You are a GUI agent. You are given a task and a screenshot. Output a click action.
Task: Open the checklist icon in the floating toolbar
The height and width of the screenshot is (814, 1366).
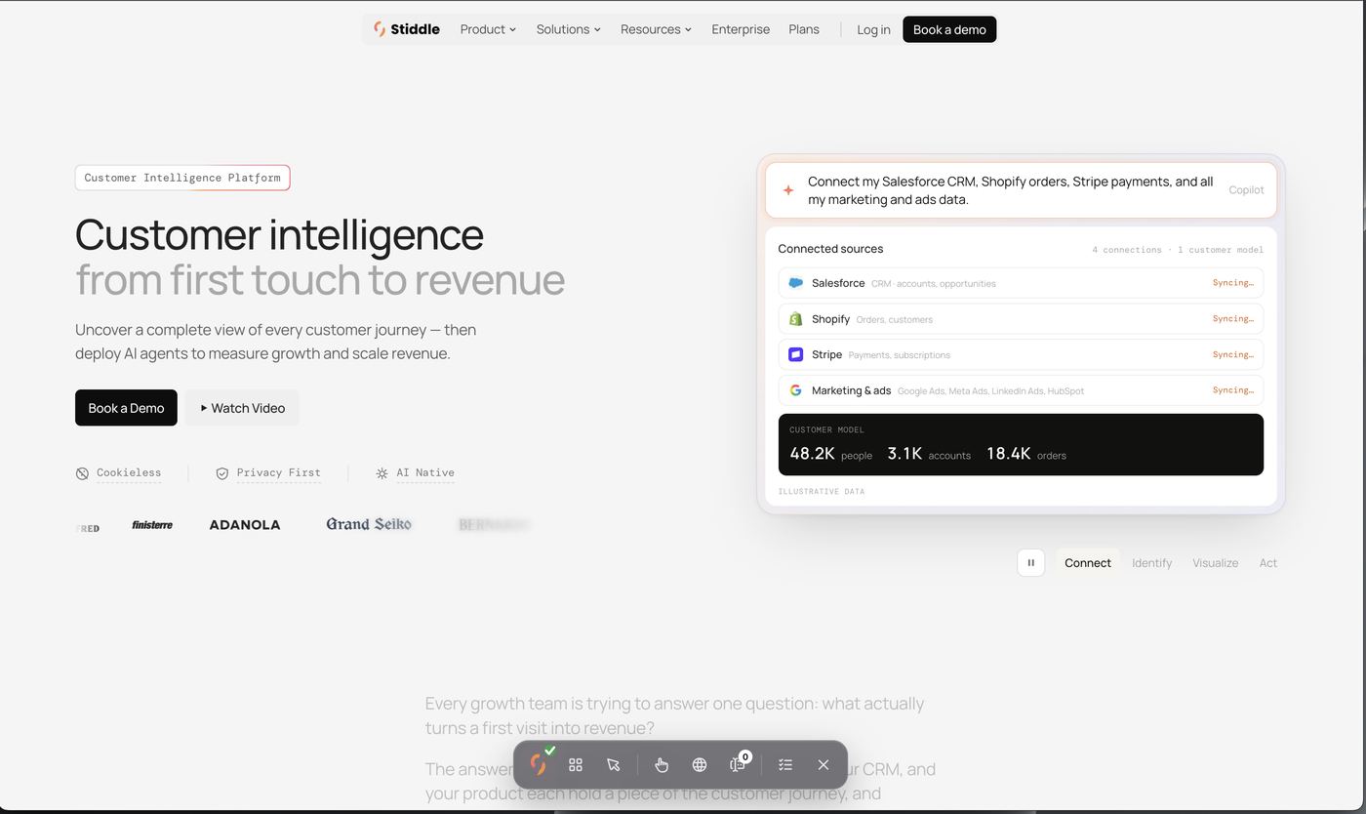pyautogui.click(x=785, y=765)
